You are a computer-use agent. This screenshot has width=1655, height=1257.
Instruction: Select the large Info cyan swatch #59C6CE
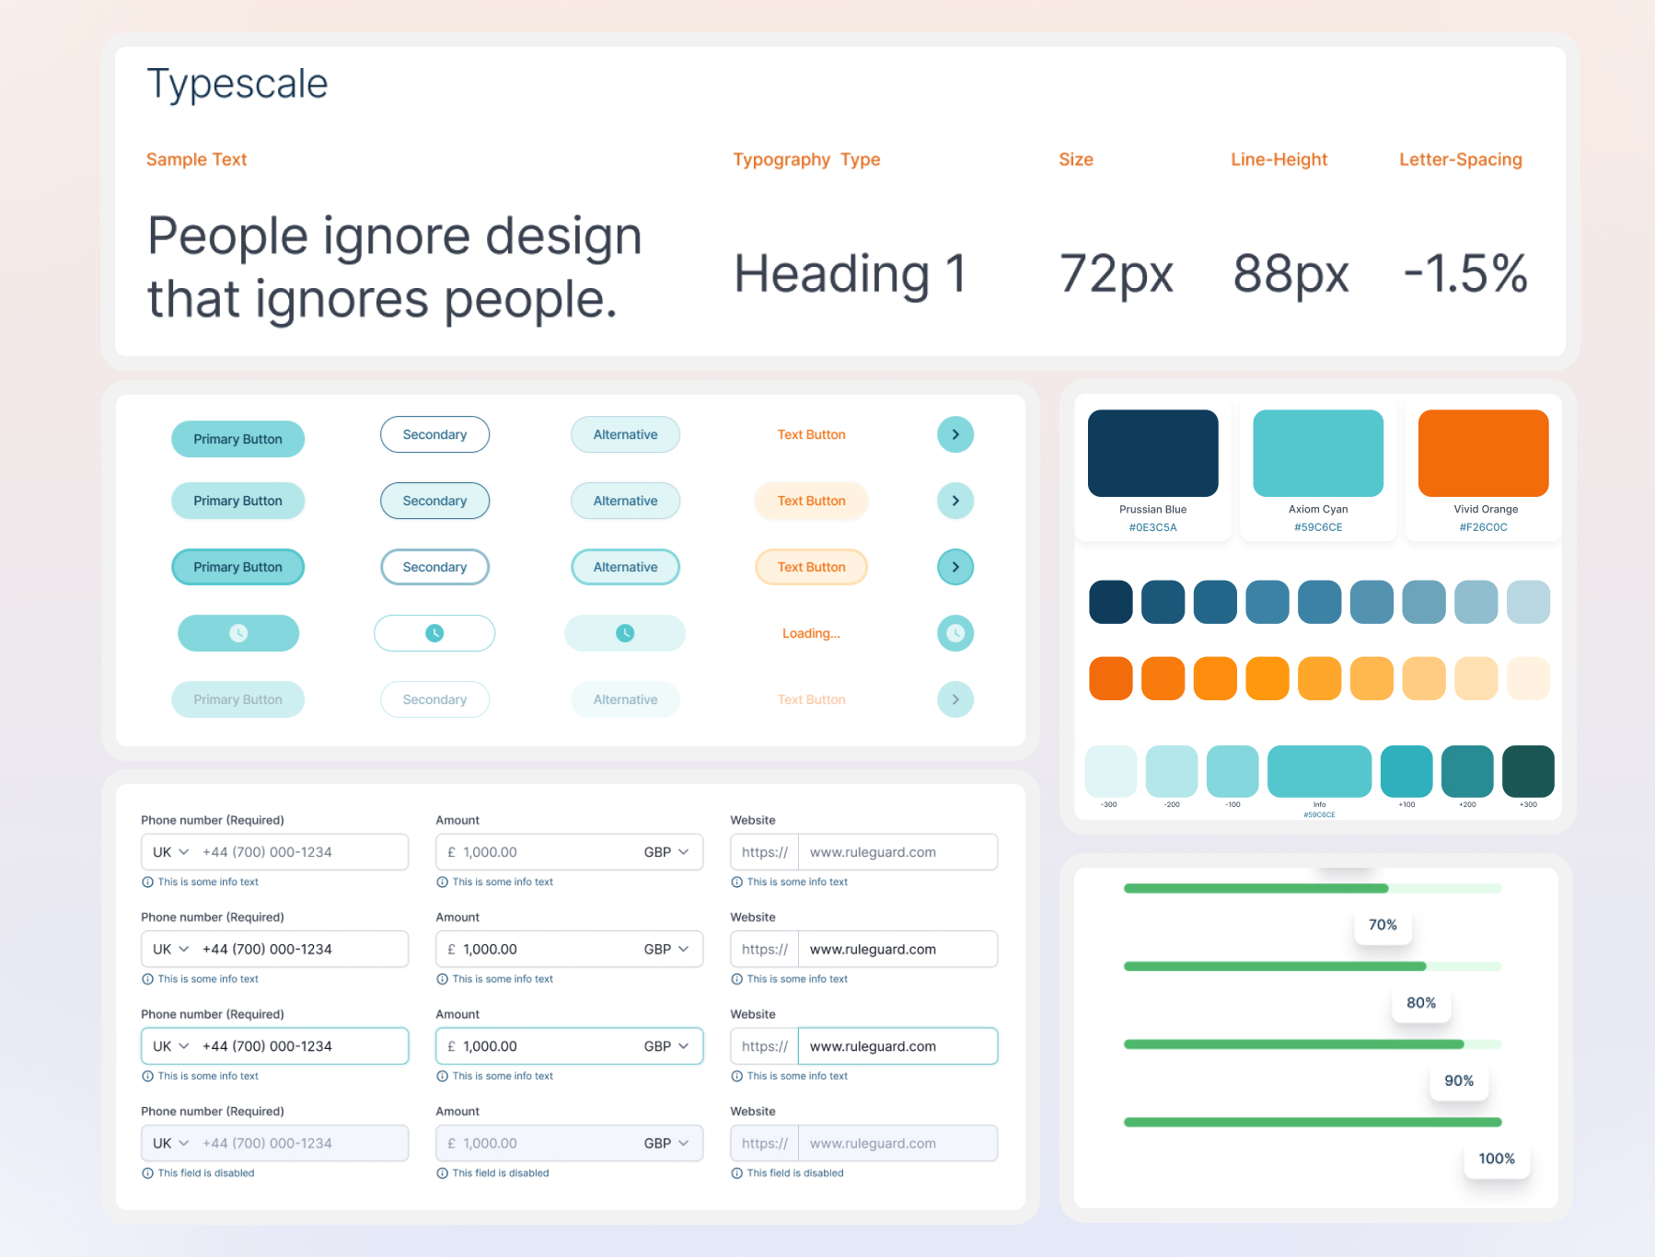point(1319,771)
